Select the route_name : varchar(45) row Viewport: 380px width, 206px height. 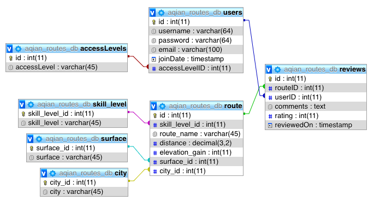point(197,134)
